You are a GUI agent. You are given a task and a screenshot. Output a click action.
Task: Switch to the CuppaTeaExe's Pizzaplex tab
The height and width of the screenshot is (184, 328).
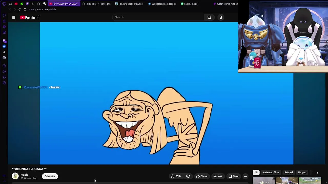pyautogui.click(x=162, y=4)
